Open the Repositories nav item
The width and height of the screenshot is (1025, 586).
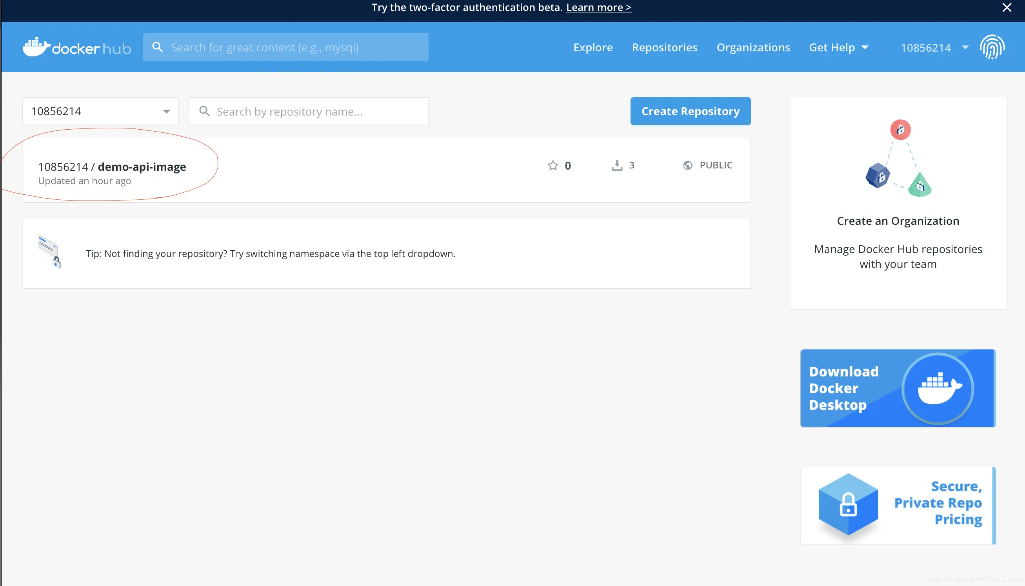(x=664, y=47)
